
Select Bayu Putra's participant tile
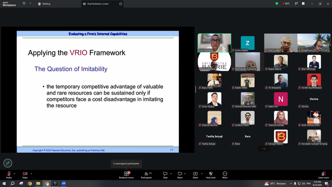[x=214, y=81]
